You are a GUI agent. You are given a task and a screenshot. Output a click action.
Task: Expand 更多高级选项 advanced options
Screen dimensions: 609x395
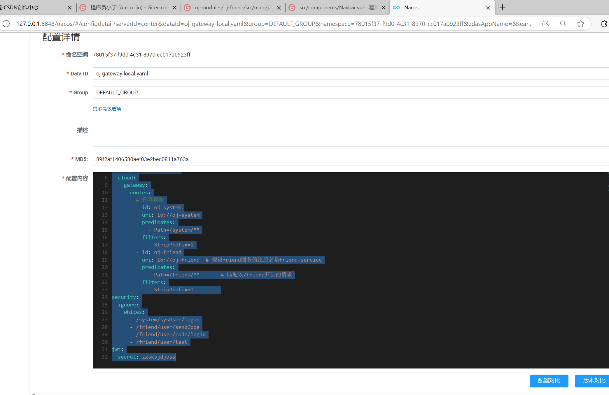point(107,109)
